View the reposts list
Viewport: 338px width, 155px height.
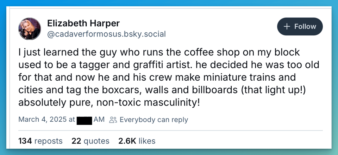point(49,141)
